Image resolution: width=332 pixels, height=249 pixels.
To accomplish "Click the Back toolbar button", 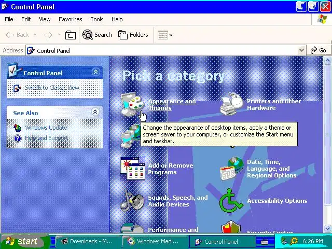I will tap(17, 35).
